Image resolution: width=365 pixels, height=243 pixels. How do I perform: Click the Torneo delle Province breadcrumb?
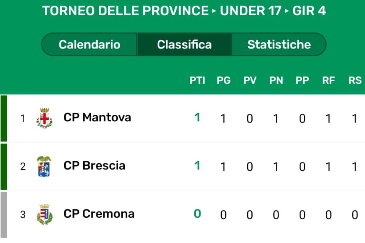(x=125, y=11)
